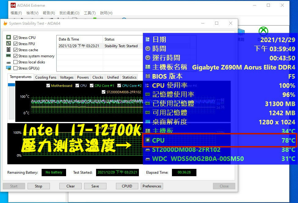Switch to the Powers tab
298x203 pixels.
[83, 77]
